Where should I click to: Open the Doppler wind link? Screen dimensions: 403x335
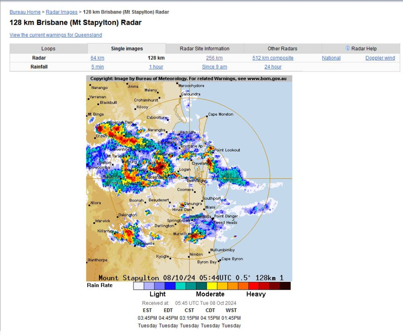tap(380, 58)
